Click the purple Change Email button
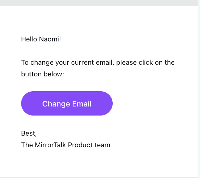The height and width of the screenshot is (178, 200). [x=67, y=104]
